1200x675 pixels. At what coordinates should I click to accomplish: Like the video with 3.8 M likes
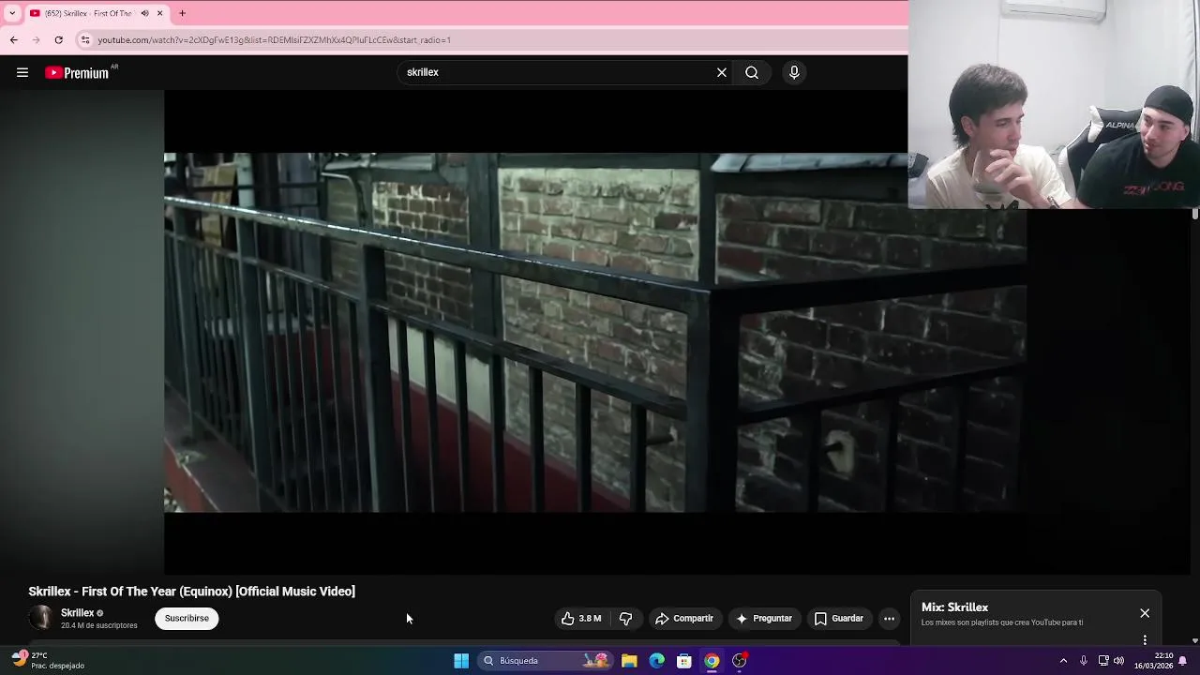click(581, 619)
